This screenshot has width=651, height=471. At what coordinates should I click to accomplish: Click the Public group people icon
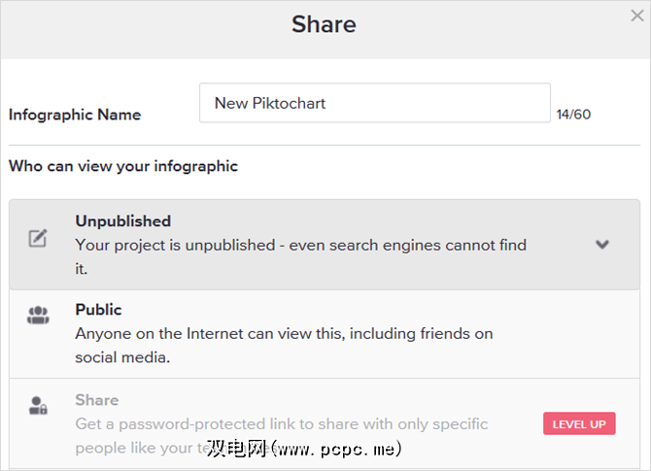click(x=38, y=315)
